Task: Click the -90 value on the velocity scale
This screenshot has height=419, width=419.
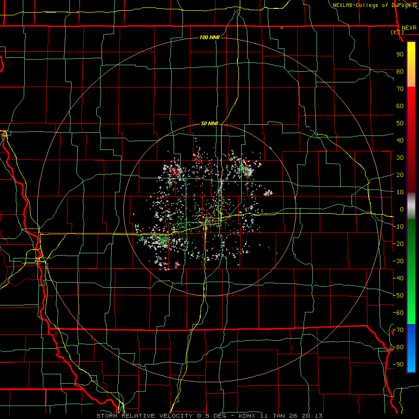Action: click(x=398, y=365)
